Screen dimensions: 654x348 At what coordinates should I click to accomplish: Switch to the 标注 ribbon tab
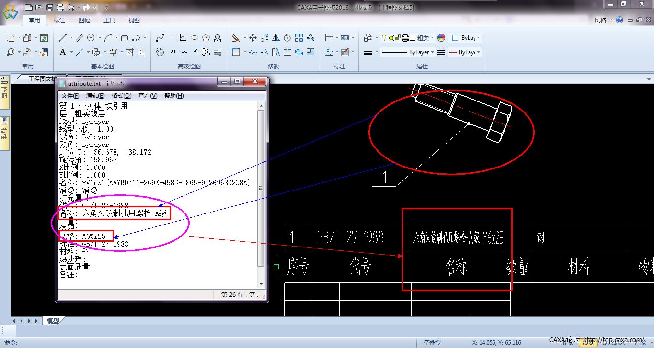[59, 20]
